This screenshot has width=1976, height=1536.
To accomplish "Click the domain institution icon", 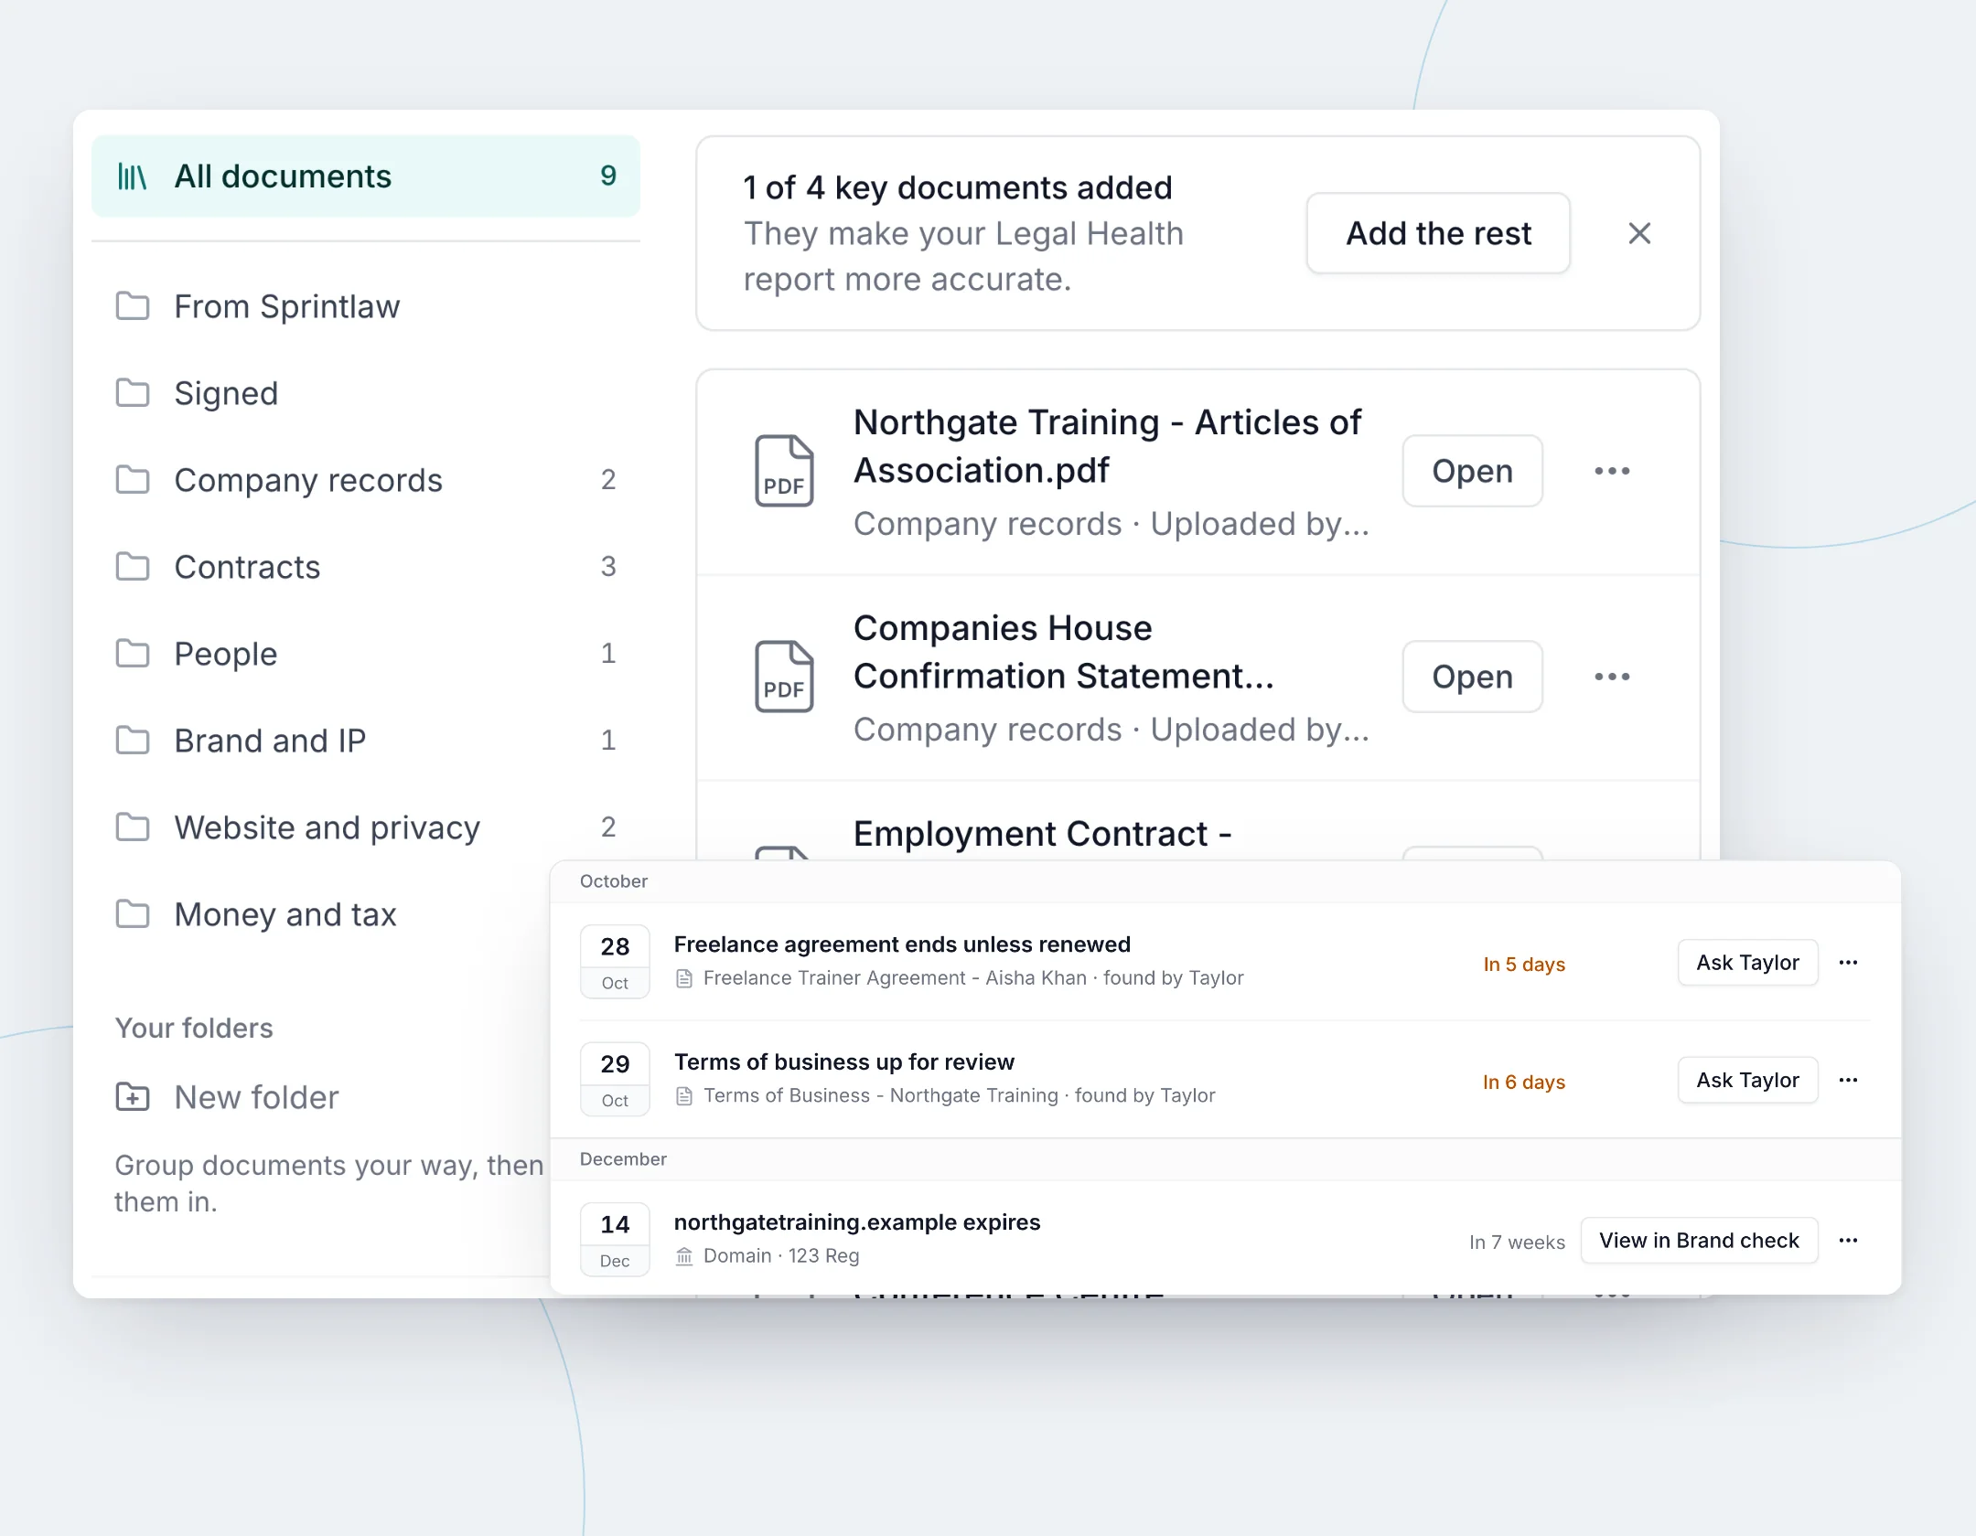I will [x=683, y=1256].
